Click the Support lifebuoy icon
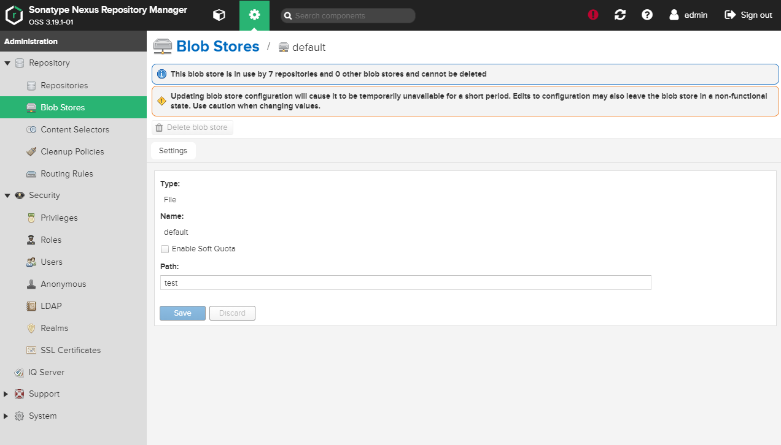The height and width of the screenshot is (445, 781). pos(20,394)
